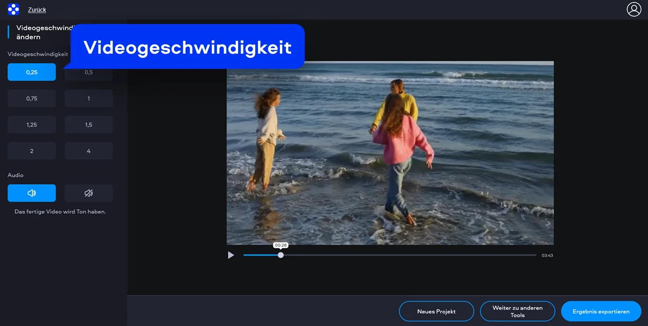Viewport: 648px width, 326px height.
Task: Set speed to 1,25
Action: [x=32, y=125]
